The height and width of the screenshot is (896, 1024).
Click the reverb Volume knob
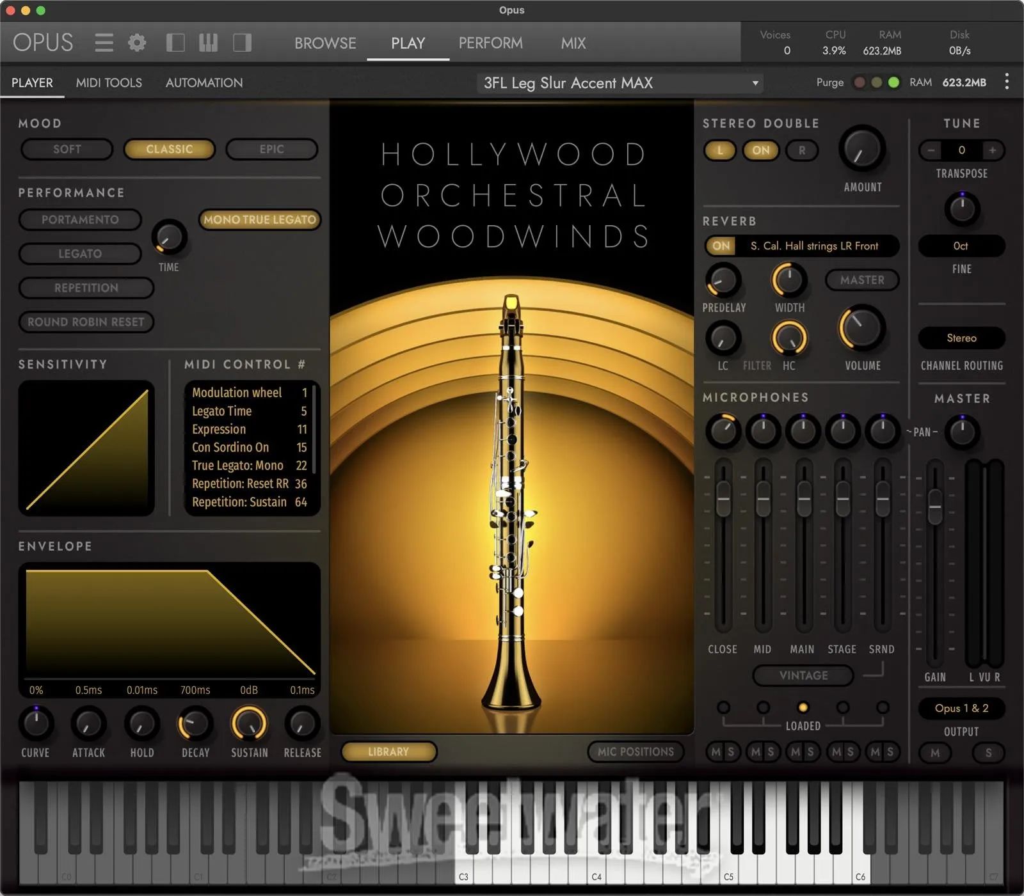tap(862, 329)
